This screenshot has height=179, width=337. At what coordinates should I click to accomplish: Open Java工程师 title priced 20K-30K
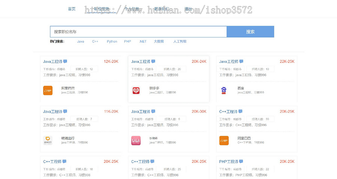[141, 111]
